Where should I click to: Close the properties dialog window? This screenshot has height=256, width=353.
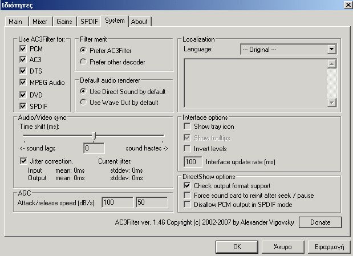[347, 5]
